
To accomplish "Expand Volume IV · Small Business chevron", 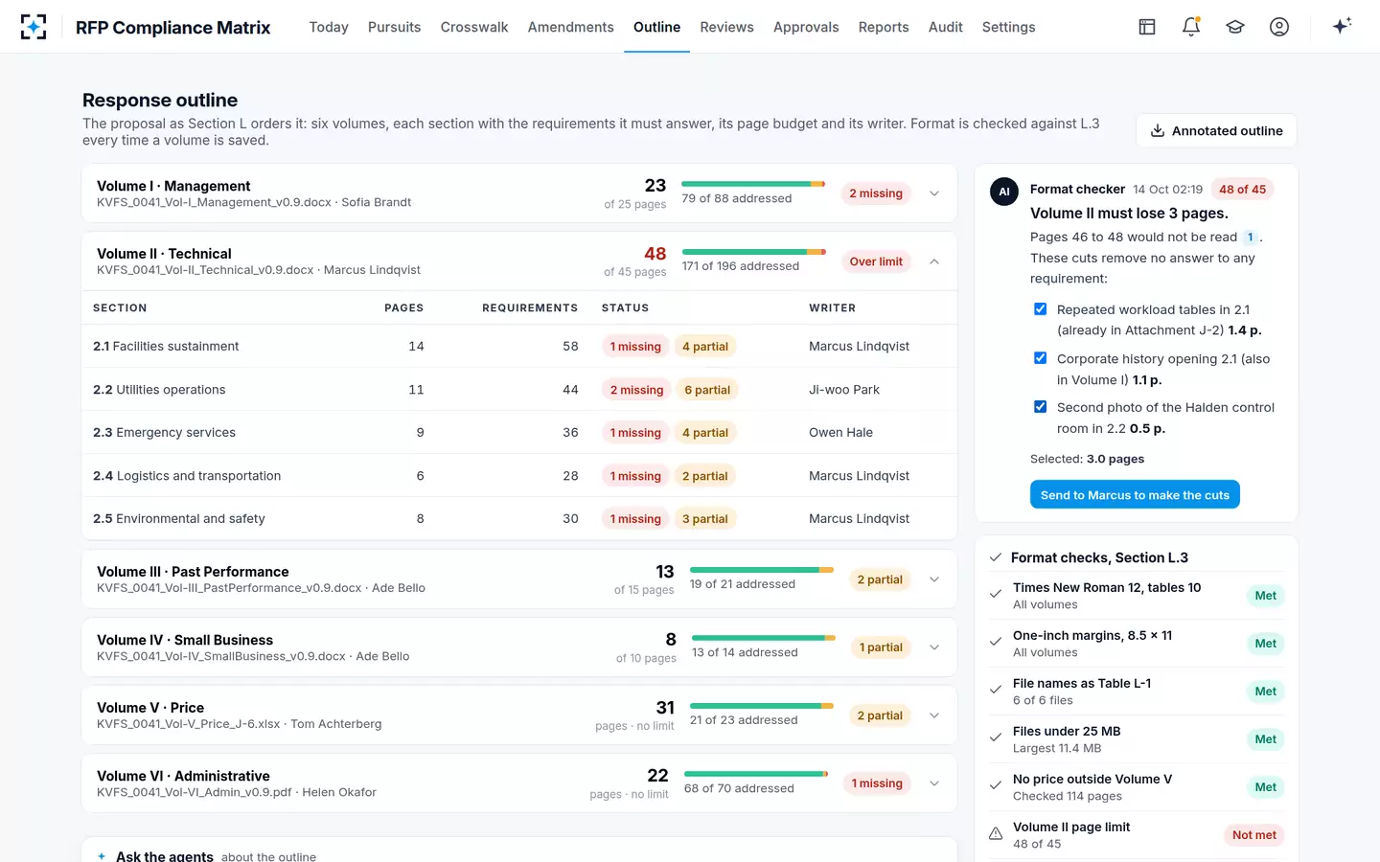I will pos(934,647).
